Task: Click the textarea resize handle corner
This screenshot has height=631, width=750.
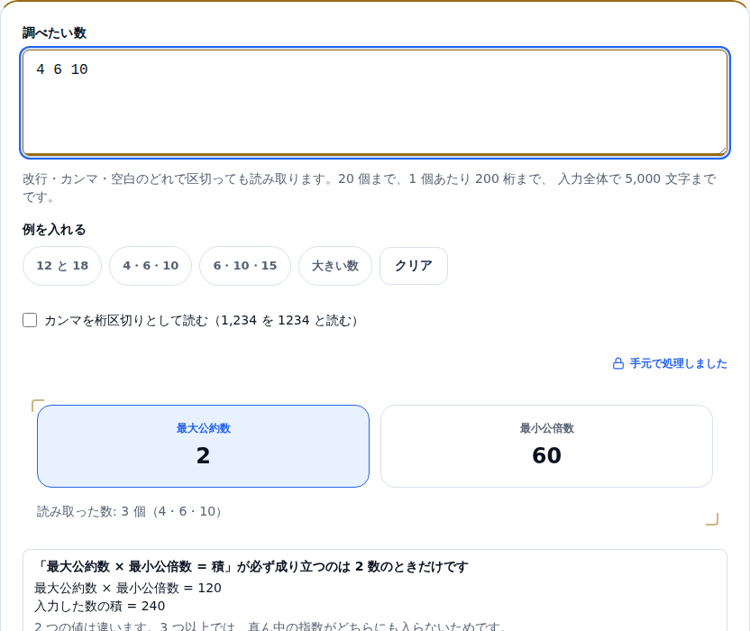Action: (722, 151)
